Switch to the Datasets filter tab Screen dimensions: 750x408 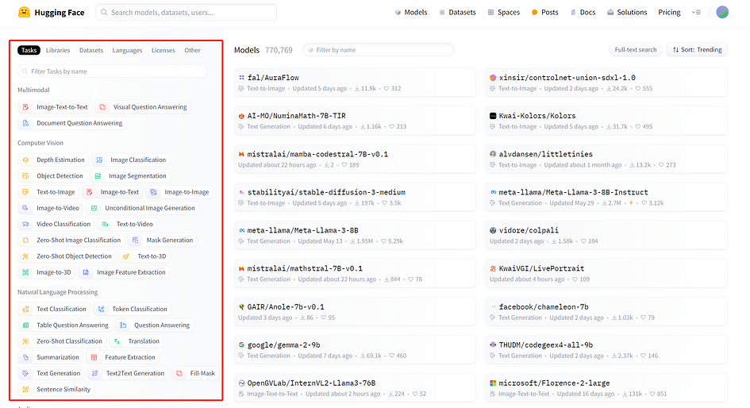91,50
